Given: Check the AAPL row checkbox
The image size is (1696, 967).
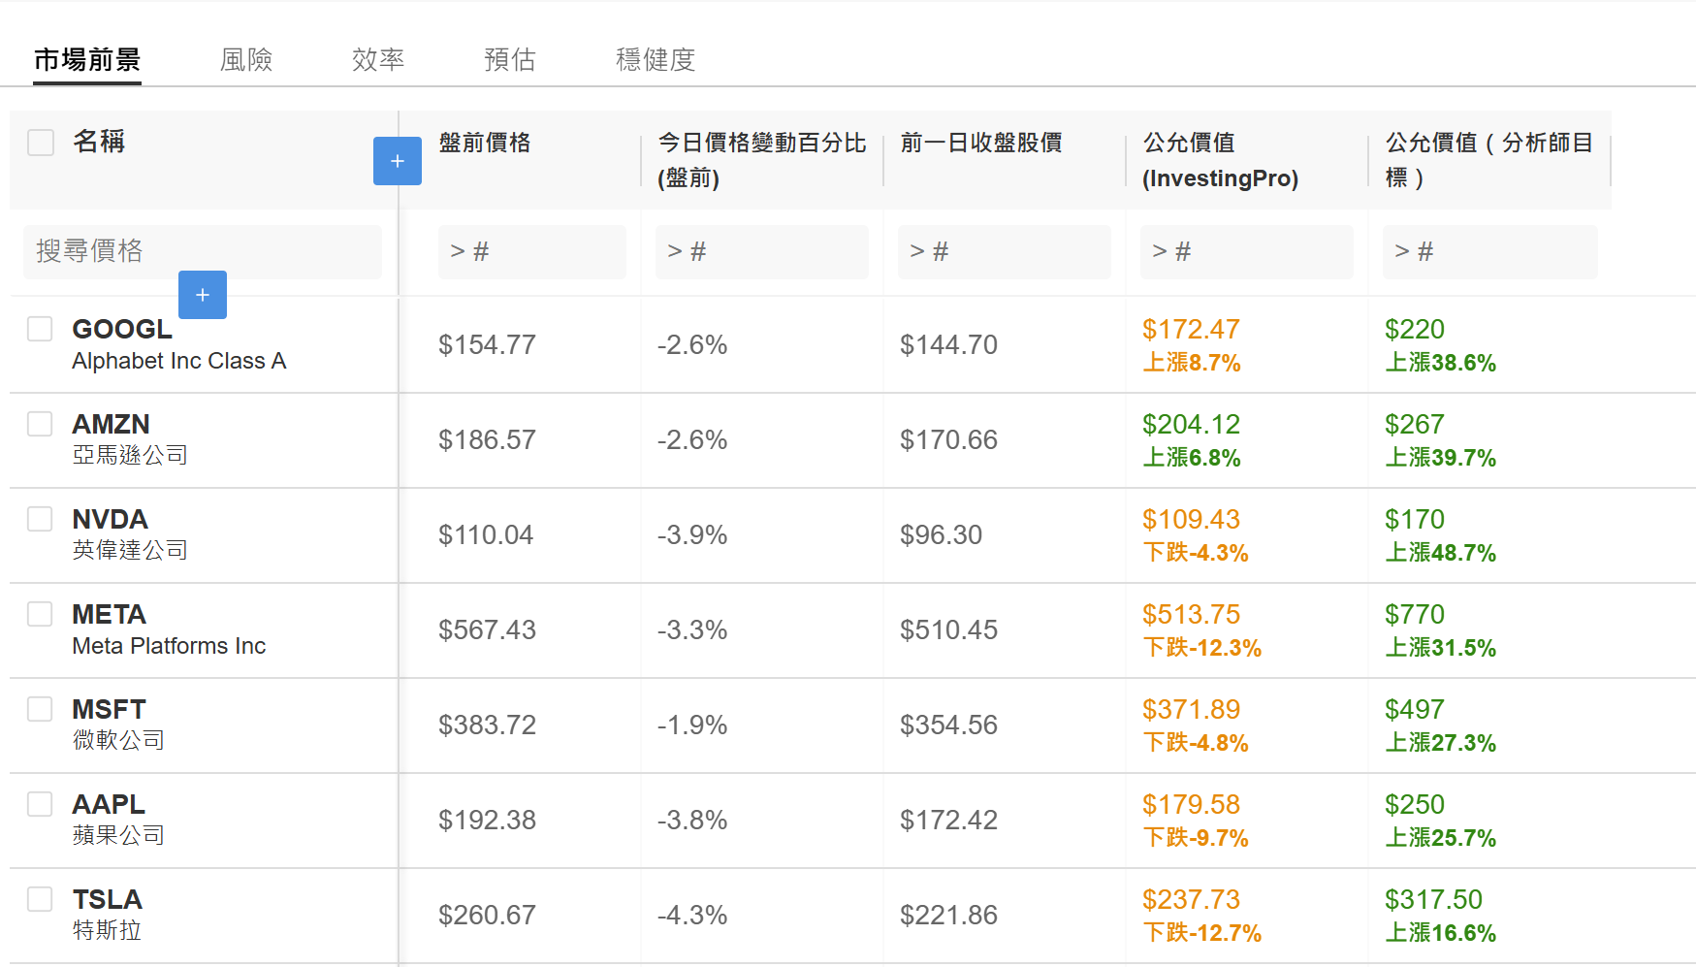Looking at the screenshot, I should pyautogui.click(x=40, y=804).
